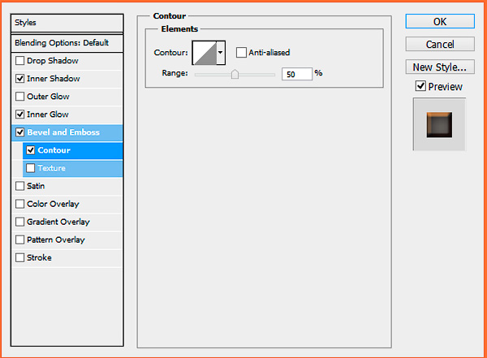Click the OK button
The width and height of the screenshot is (487, 358).
coord(440,21)
